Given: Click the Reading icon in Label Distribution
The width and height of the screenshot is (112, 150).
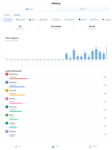Looking at the screenshot, I should (7, 132).
